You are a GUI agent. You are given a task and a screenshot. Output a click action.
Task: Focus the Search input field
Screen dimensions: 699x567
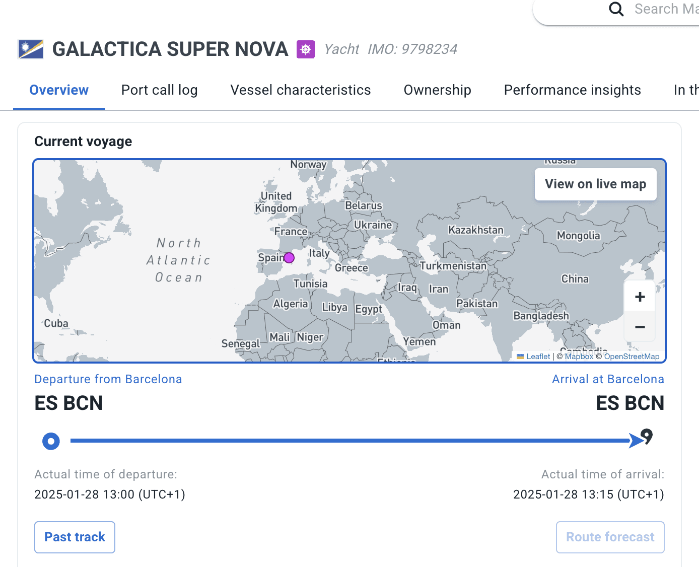[665, 9]
